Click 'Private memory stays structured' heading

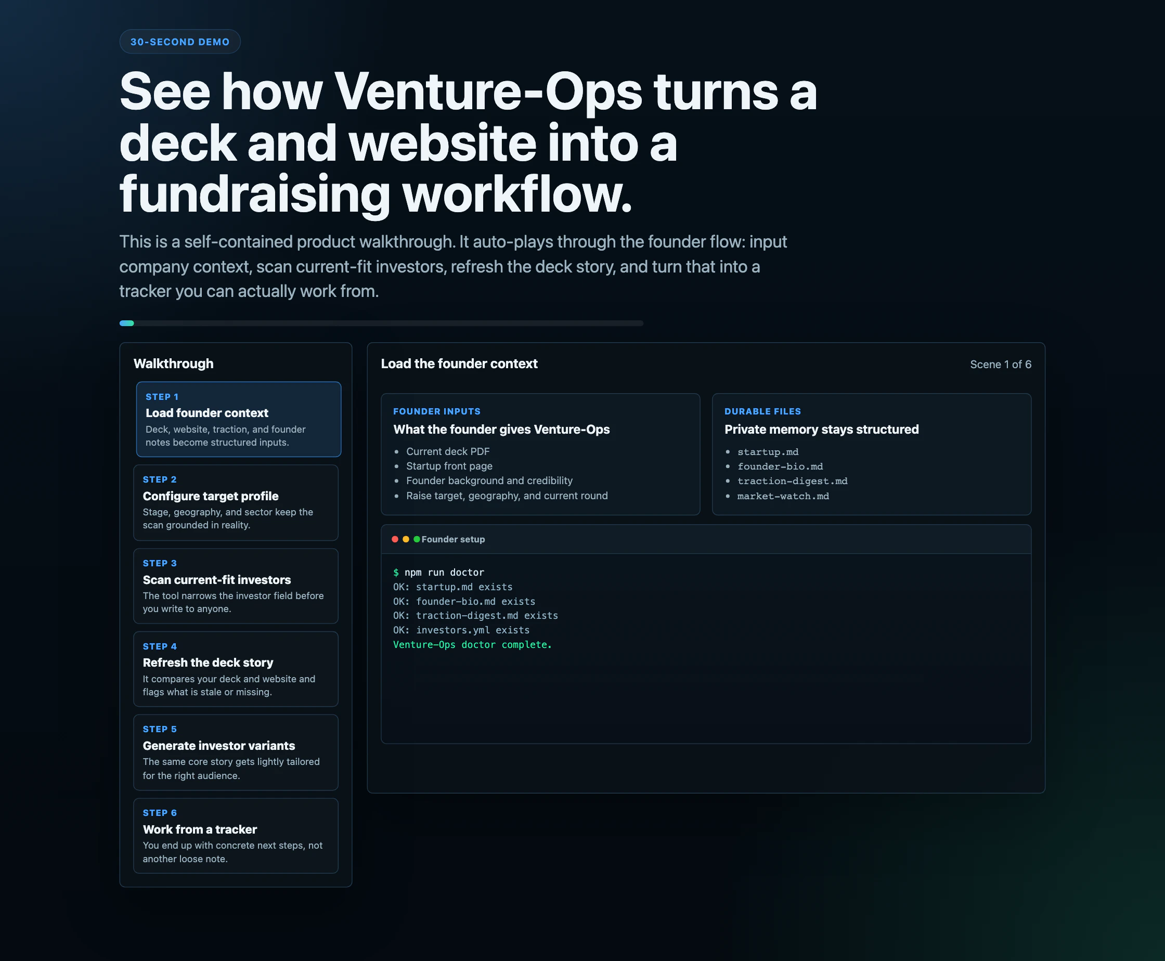click(821, 430)
